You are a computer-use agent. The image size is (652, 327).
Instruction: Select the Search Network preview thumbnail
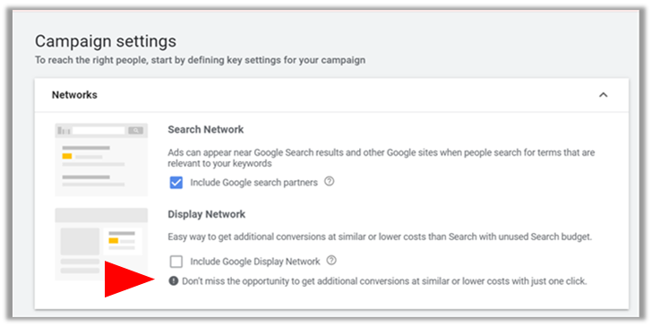[x=101, y=159]
